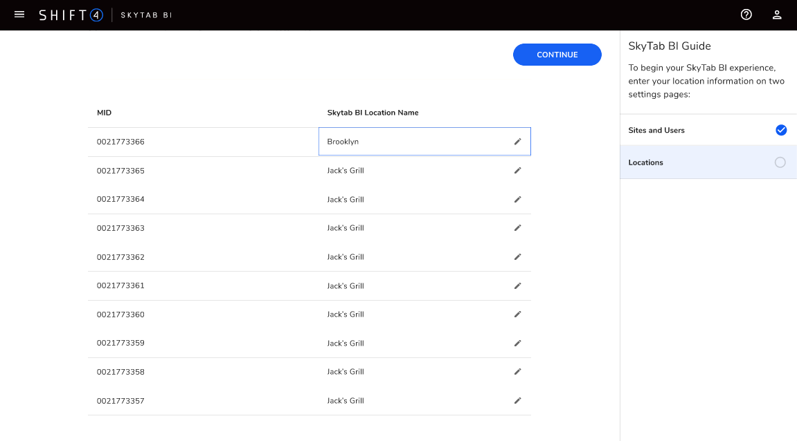Open the user account icon

coord(776,14)
